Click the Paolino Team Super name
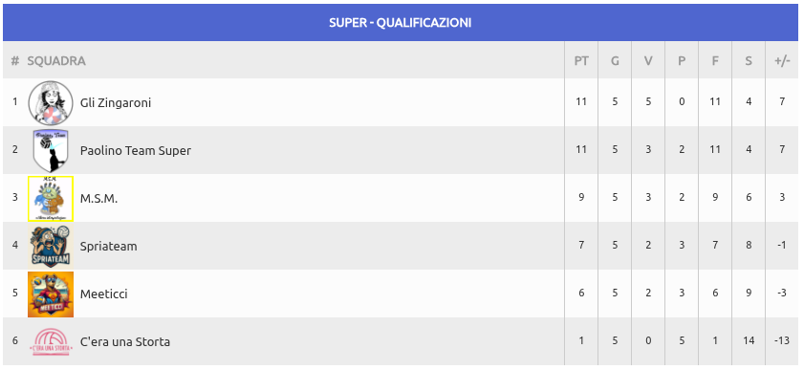The height and width of the screenshot is (370, 804). pyautogui.click(x=136, y=151)
